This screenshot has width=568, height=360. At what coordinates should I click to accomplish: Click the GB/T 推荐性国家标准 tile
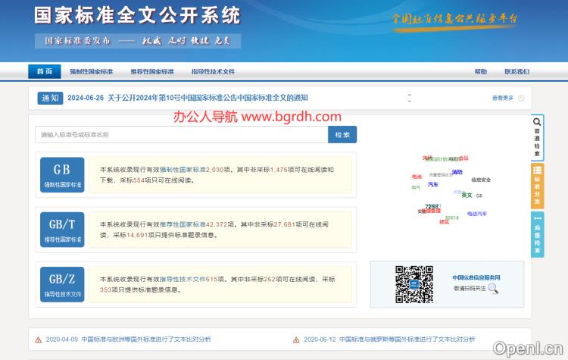tap(62, 230)
